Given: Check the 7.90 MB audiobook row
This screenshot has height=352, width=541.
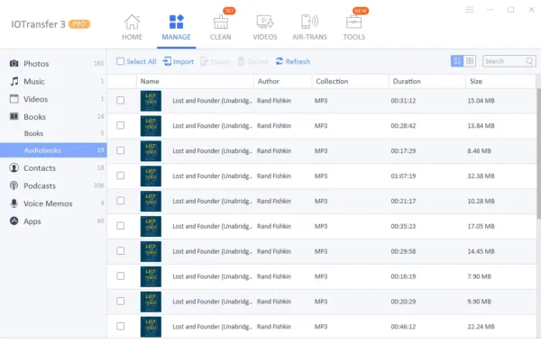Looking at the screenshot, I should pyautogui.click(x=121, y=276).
